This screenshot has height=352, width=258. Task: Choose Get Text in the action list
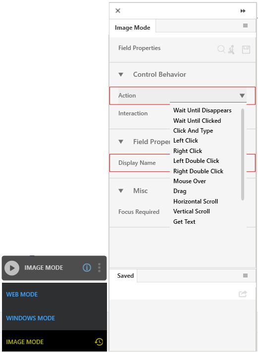(x=184, y=222)
